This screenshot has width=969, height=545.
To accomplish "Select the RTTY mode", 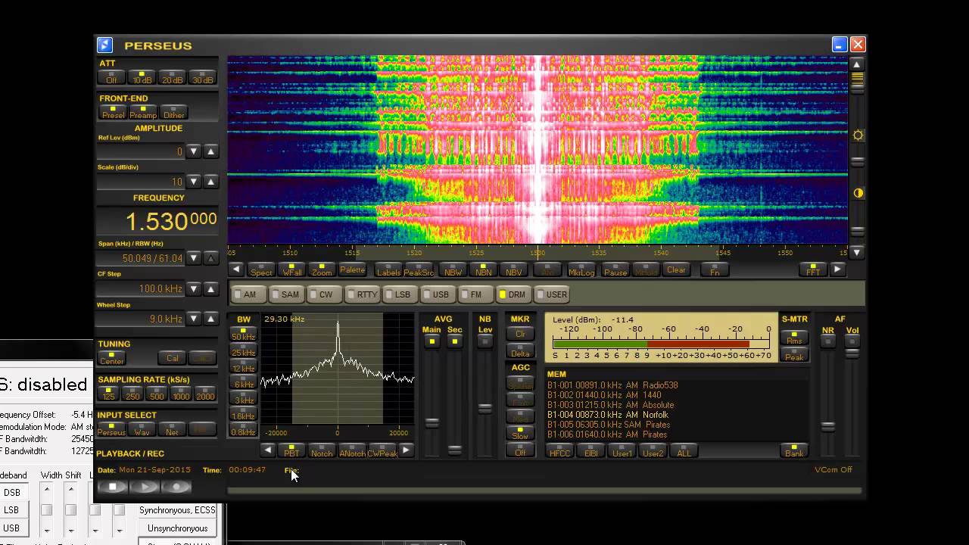I will point(362,294).
